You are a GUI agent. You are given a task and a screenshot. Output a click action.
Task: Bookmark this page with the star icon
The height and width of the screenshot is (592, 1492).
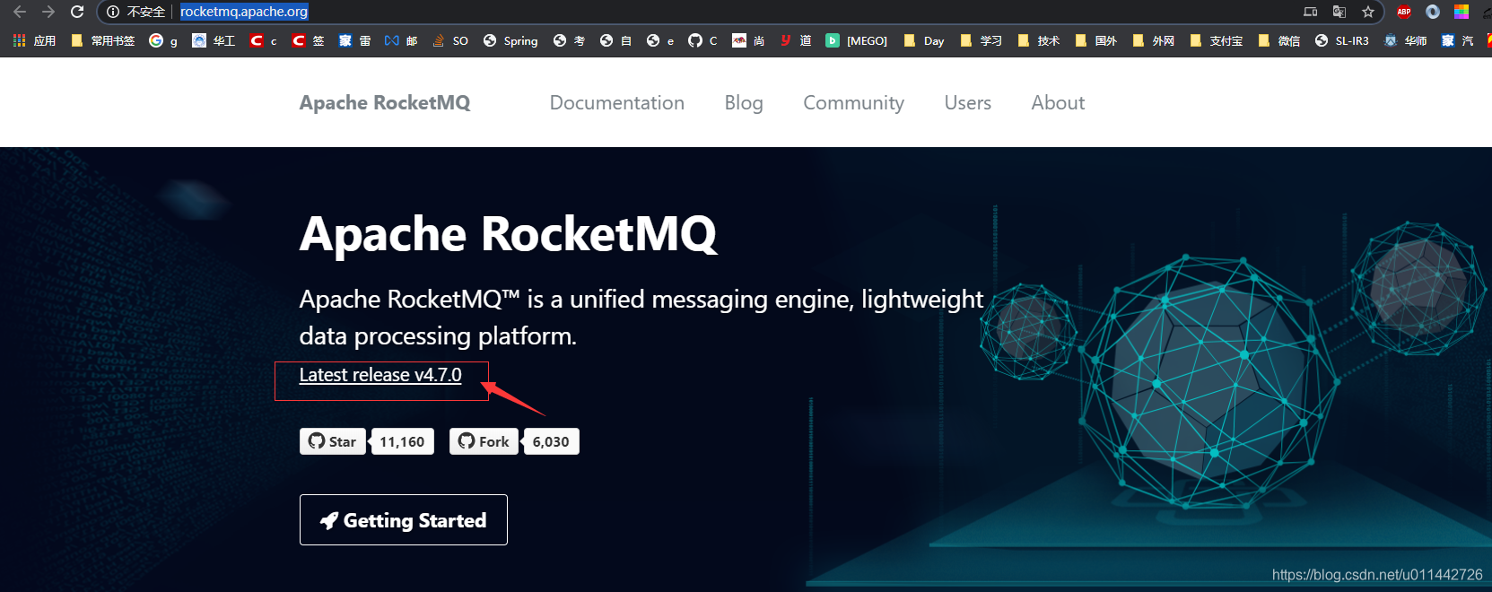point(1368,12)
